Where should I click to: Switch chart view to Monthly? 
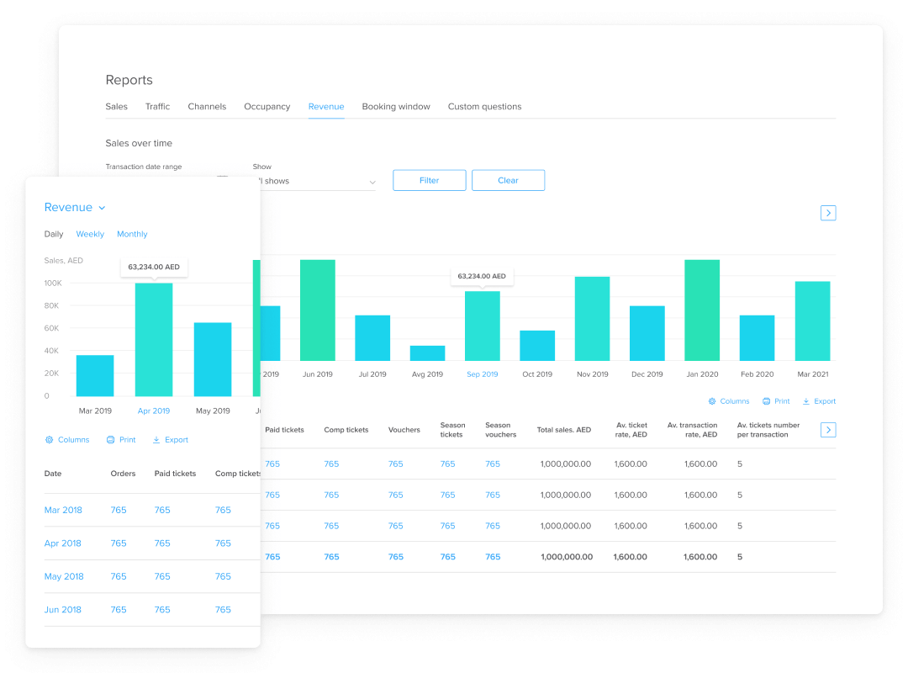[x=132, y=235]
